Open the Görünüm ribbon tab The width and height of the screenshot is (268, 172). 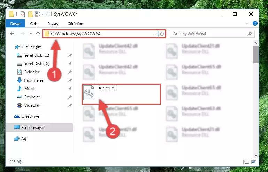click(x=75, y=24)
